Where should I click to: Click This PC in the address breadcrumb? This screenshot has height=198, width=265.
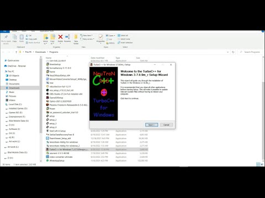coord(28,52)
